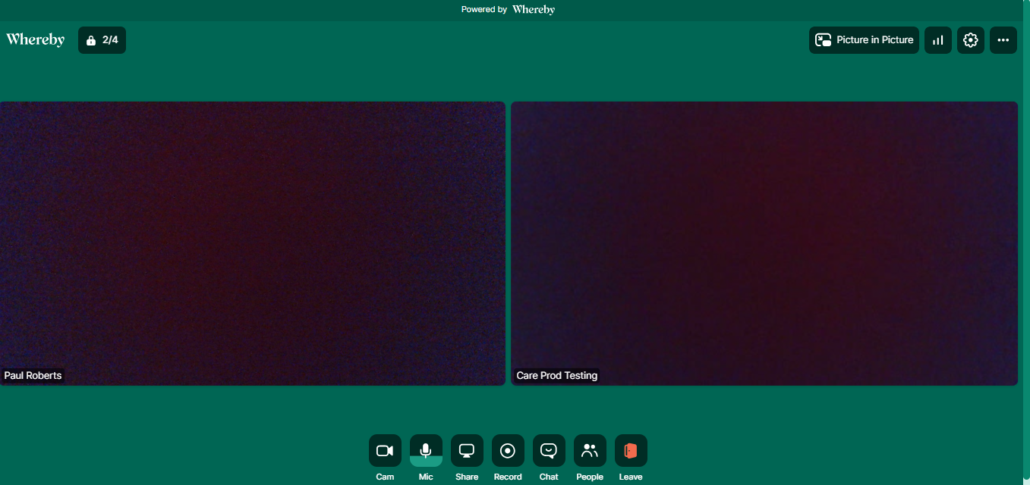The height and width of the screenshot is (485, 1030).
Task: Select Care Prod Testing video tile
Action: 764,243
